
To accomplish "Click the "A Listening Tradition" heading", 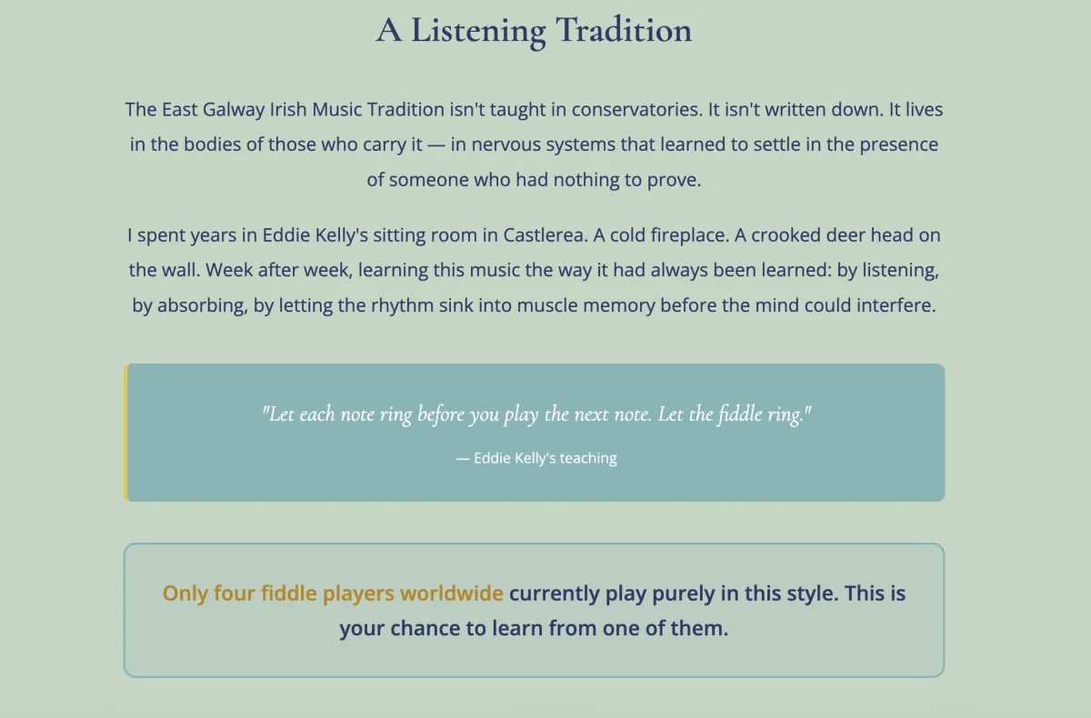I will (534, 30).
